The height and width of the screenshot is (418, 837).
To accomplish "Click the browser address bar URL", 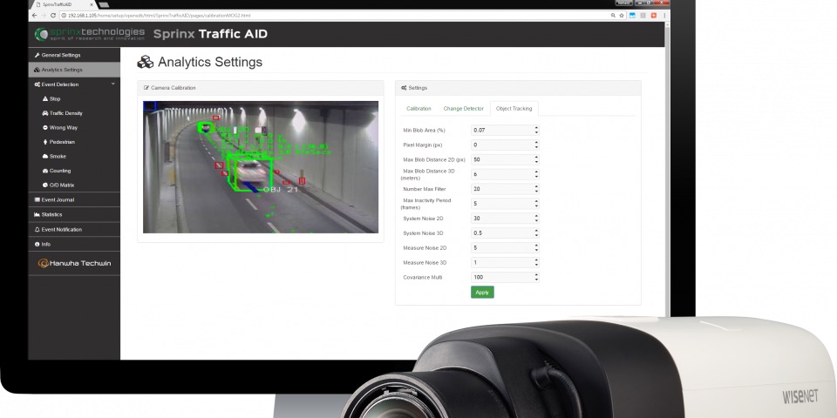I will point(159,16).
